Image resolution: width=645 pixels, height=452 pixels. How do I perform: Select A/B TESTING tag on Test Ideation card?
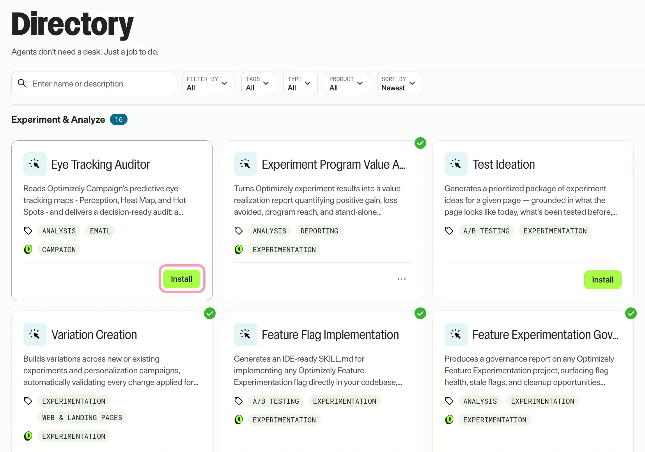(x=486, y=231)
